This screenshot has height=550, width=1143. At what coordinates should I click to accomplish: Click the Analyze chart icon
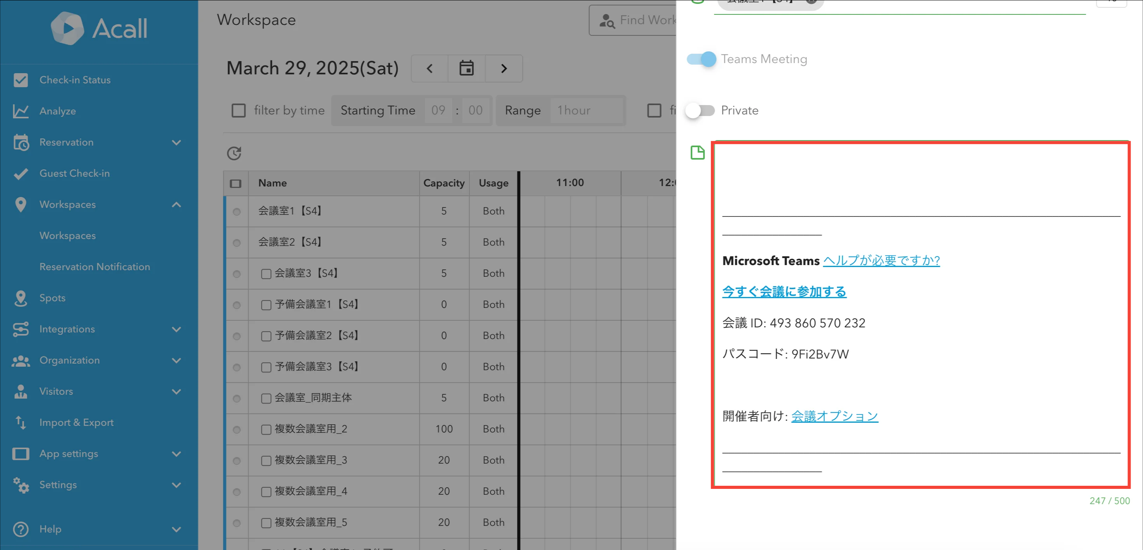pyautogui.click(x=20, y=111)
